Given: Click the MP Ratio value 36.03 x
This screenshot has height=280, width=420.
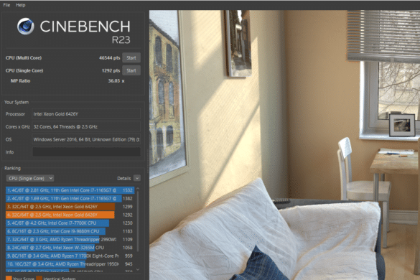Looking at the screenshot, I should pos(116,80).
